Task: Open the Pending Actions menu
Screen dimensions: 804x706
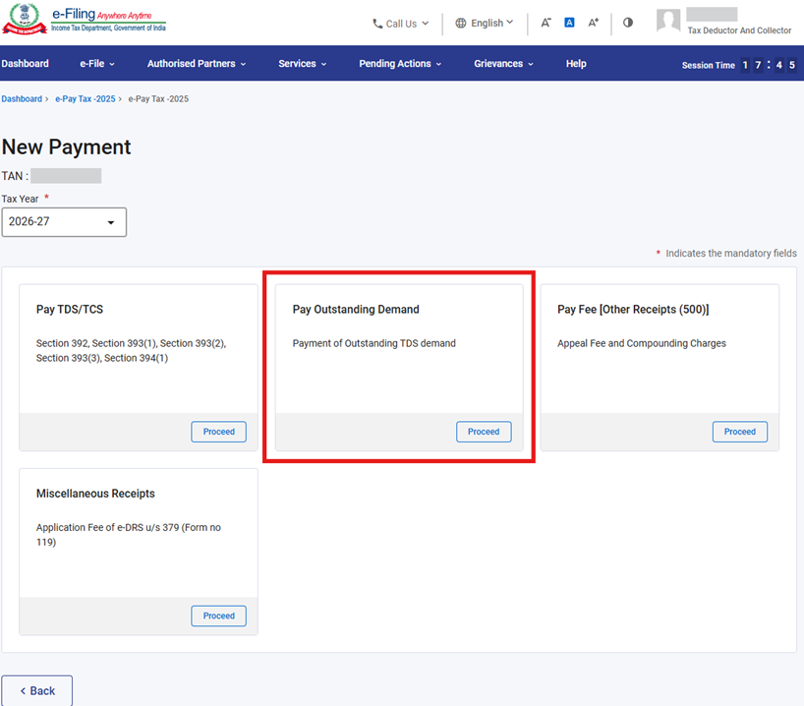Action: click(x=400, y=64)
